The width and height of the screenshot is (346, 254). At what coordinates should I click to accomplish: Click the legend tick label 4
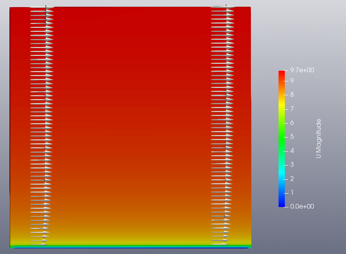[x=292, y=151]
